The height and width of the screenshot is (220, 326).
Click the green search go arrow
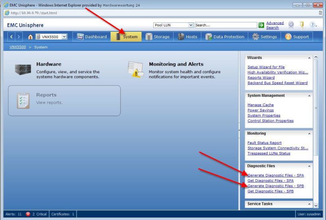[261, 25]
